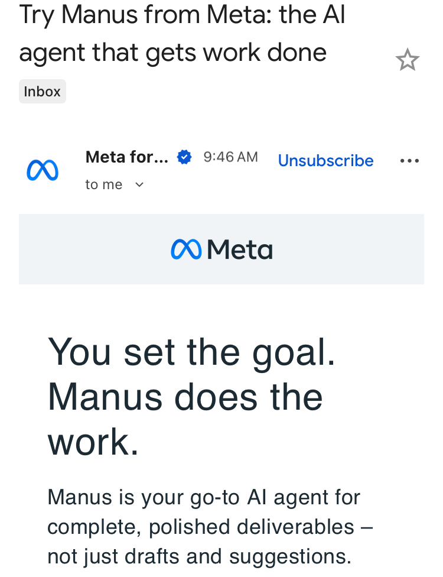Open sender name "Meta for..."
The image size is (443, 577).
[126, 157]
